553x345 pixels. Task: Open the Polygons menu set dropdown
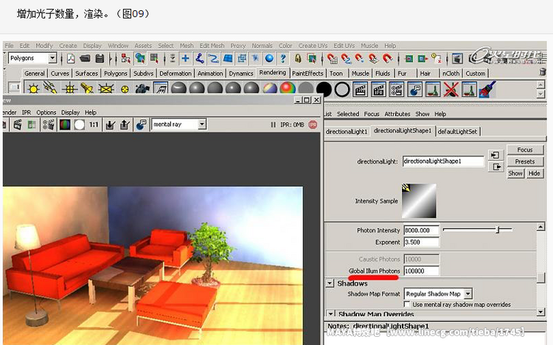[52, 57]
